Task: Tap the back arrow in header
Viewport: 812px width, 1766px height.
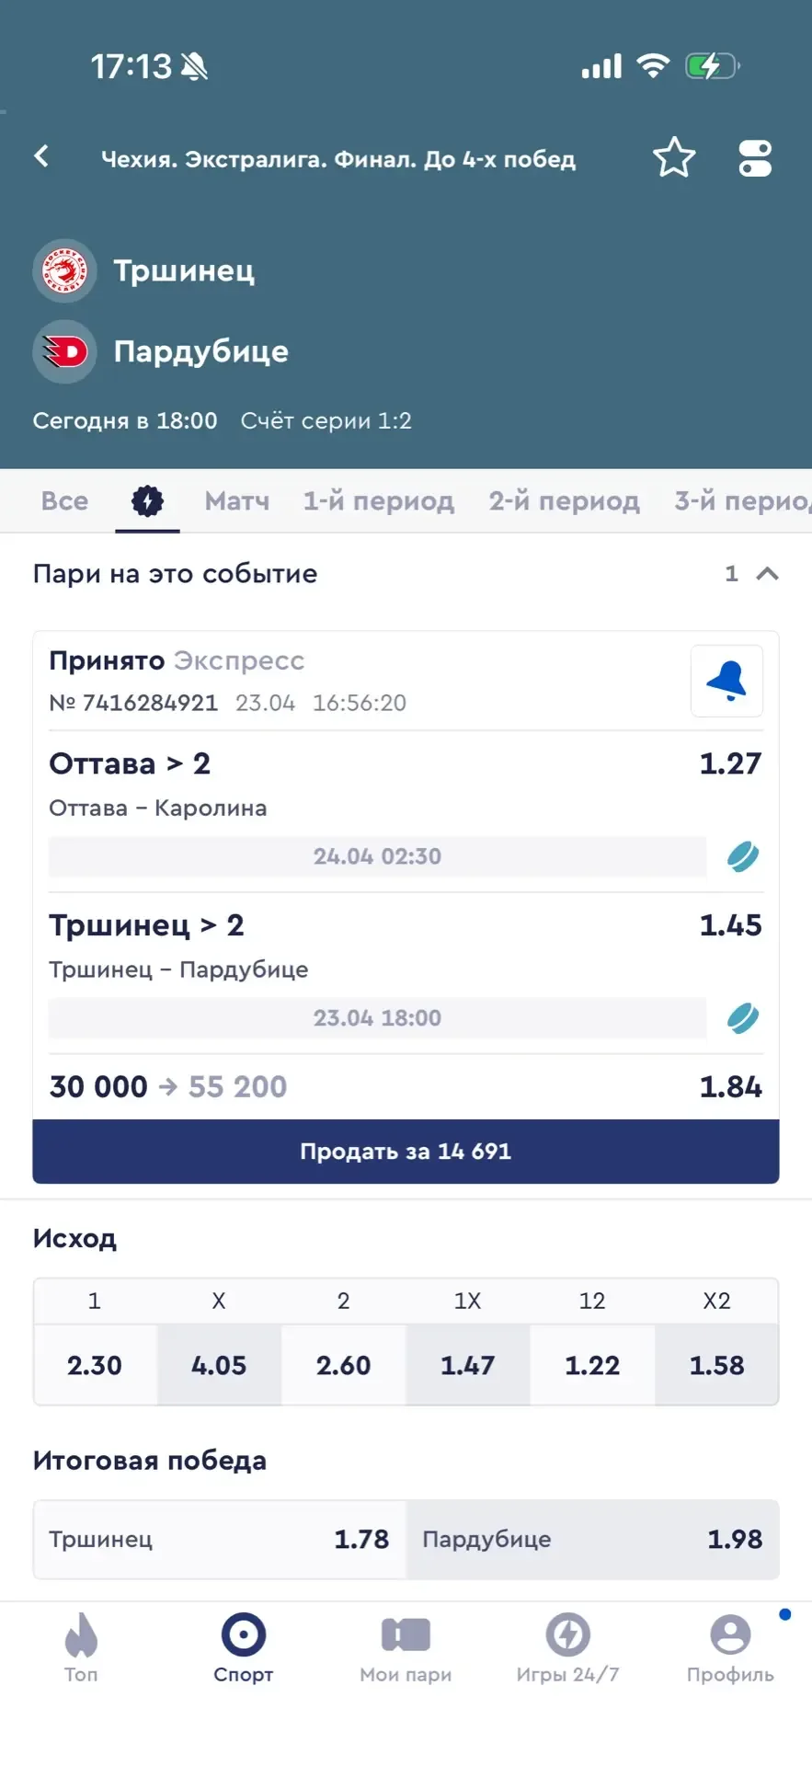Action: pyautogui.click(x=41, y=156)
